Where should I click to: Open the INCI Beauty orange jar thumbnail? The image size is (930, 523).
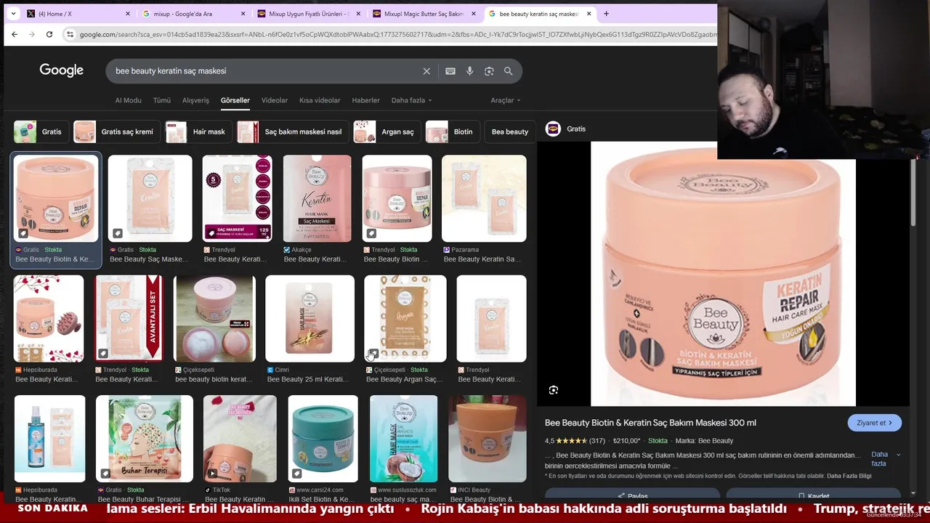(488, 439)
